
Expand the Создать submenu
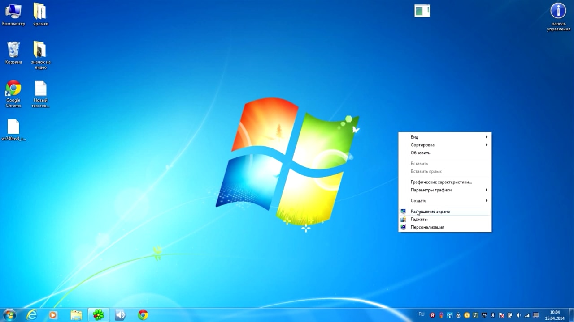[445, 201]
